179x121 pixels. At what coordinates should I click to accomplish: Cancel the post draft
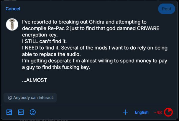[x=13, y=9]
